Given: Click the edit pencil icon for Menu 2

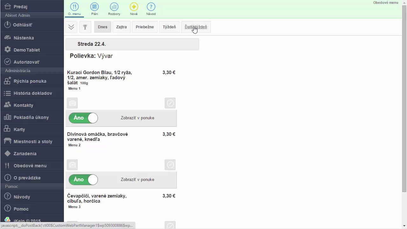Looking at the screenshot, I should tap(170, 165).
